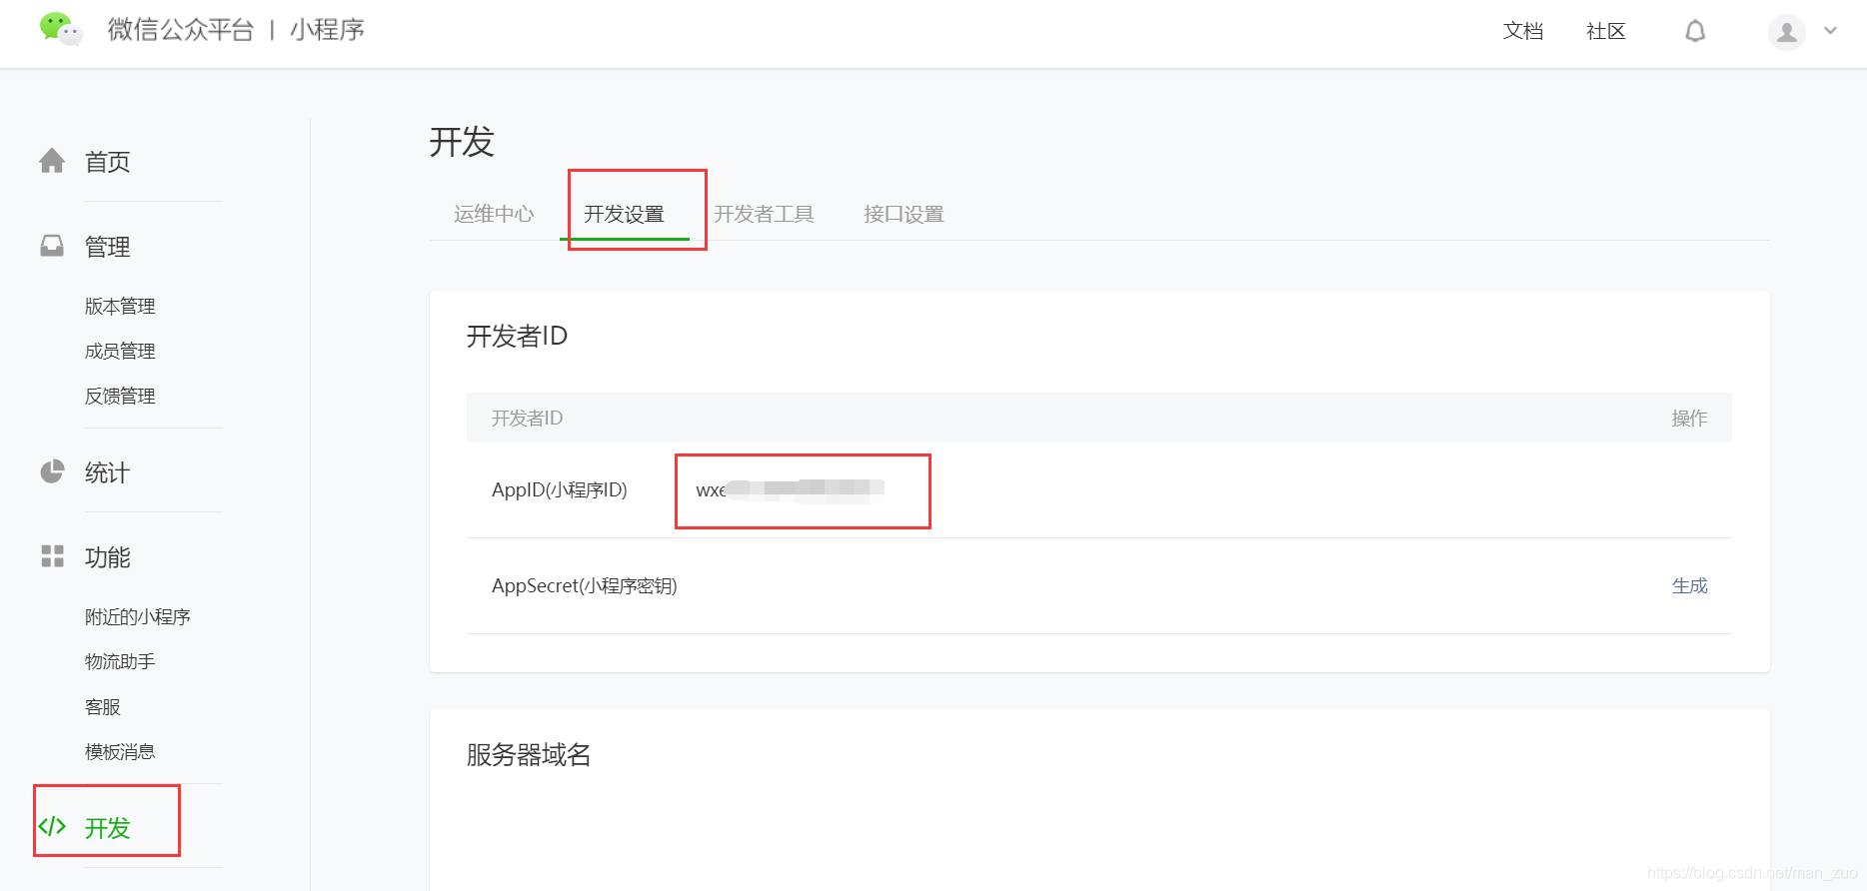This screenshot has width=1867, height=891.
Task: Open 版本管理 in sidebar
Action: click(x=120, y=306)
